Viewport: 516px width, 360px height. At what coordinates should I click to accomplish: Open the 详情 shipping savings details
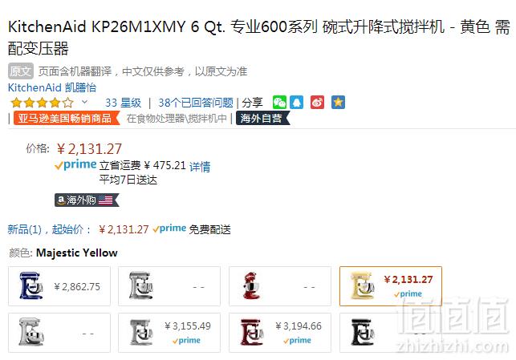point(200,166)
